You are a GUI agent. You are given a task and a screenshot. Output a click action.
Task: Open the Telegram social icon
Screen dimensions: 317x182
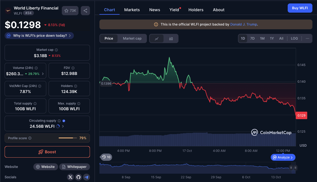(87, 177)
